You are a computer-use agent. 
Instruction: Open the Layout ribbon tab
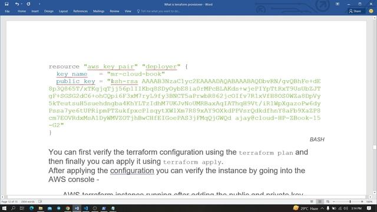pyautogui.click(x=63, y=11)
